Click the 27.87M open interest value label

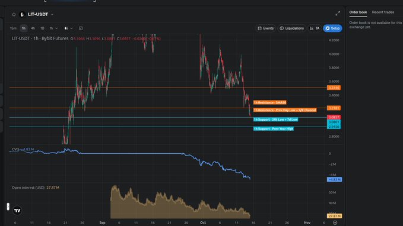pyautogui.click(x=334, y=216)
